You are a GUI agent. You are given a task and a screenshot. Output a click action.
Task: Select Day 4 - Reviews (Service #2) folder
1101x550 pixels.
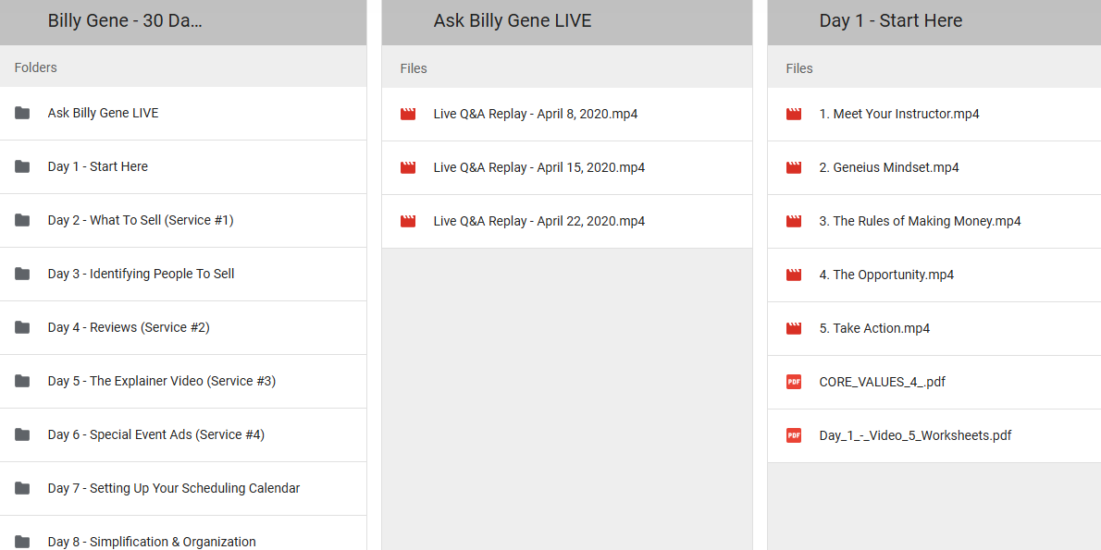(x=129, y=327)
